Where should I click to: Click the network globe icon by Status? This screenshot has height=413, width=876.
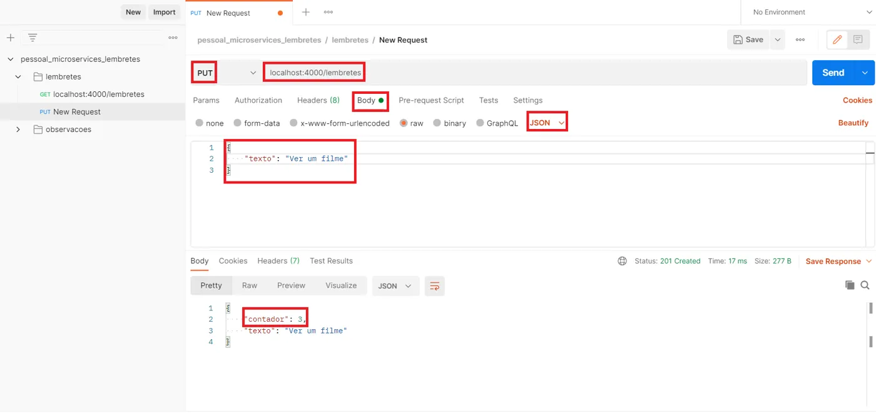click(623, 261)
